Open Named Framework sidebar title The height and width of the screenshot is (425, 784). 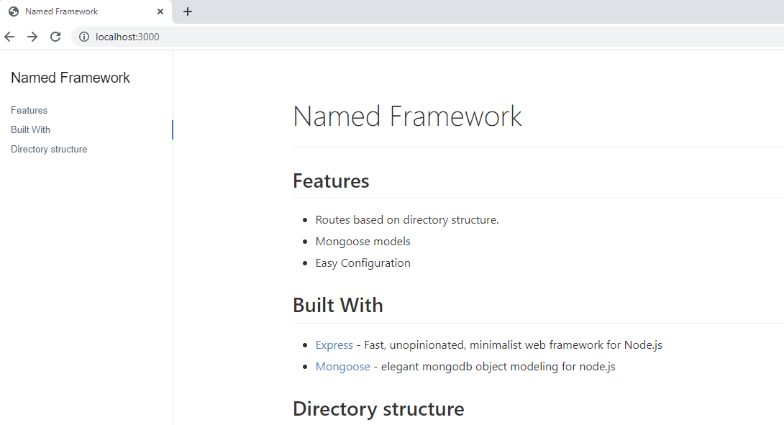tap(70, 78)
